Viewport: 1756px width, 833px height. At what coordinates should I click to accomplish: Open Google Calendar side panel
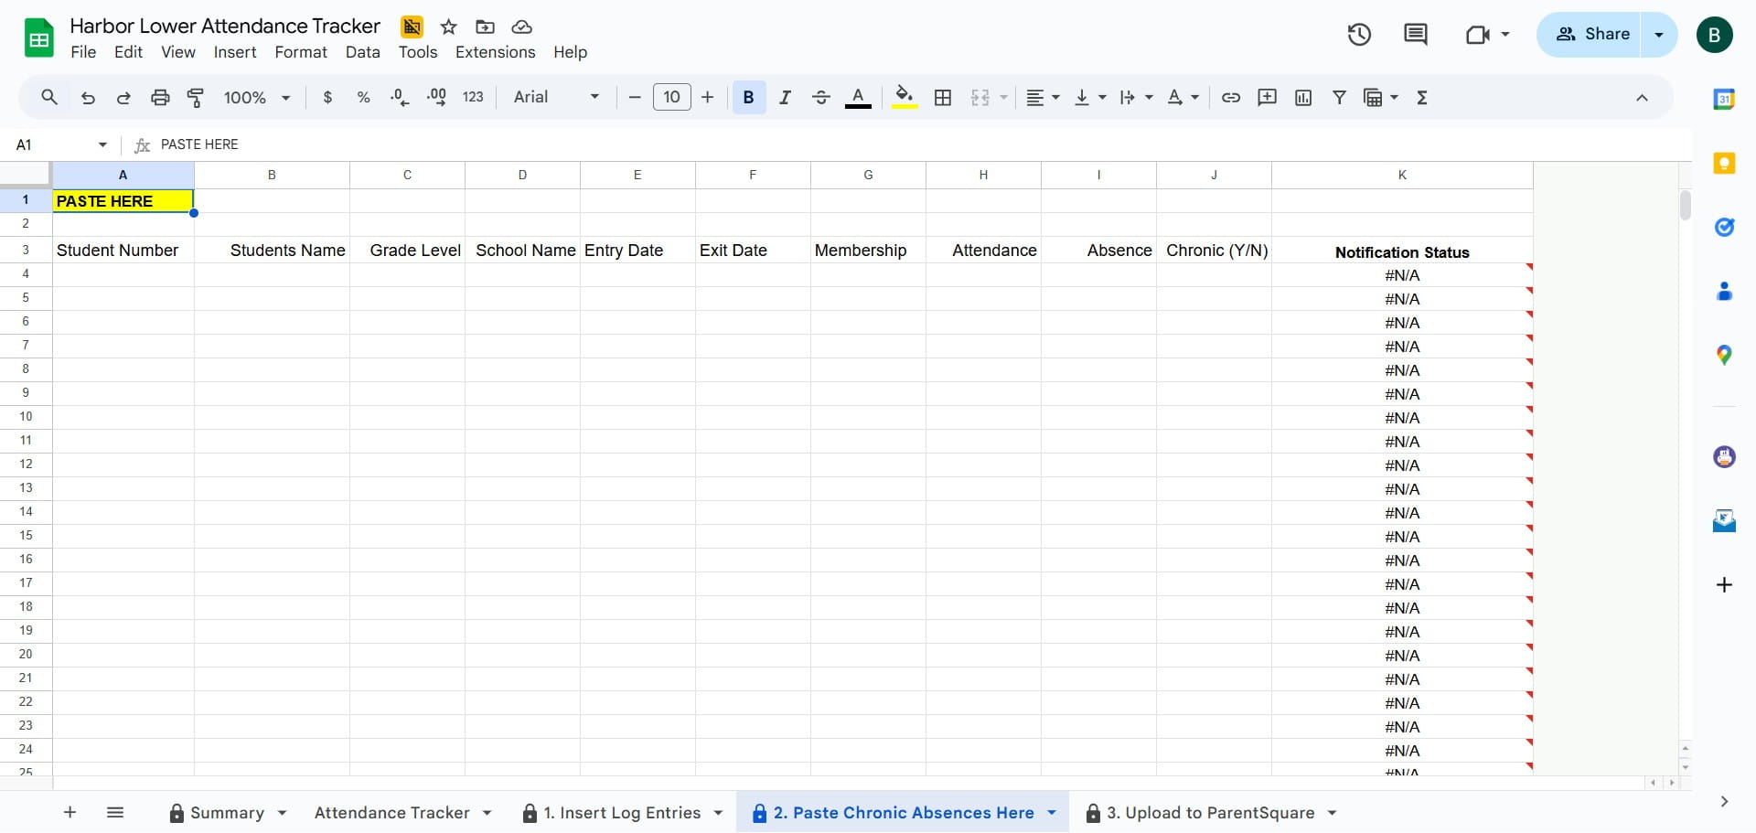(x=1724, y=99)
